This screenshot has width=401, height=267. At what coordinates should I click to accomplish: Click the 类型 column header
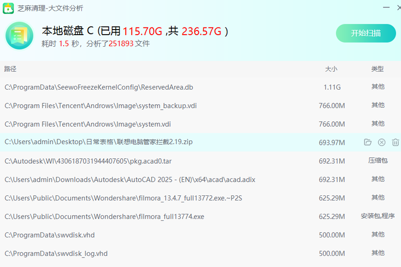tap(377, 69)
